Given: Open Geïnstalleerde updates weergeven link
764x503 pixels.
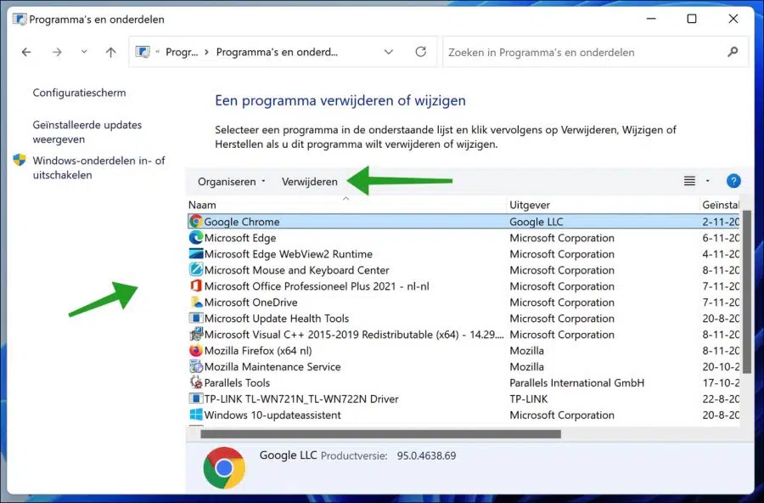Looking at the screenshot, I should (87, 132).
